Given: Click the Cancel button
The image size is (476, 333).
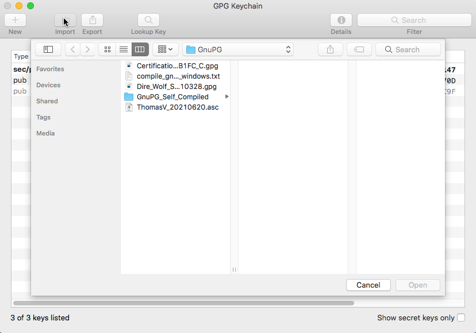Looking at the screenshot, I should click(x=368, y=285).
